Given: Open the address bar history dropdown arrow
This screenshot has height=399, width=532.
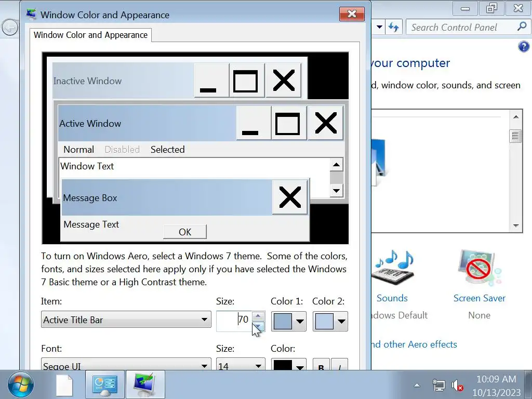Looking at the screenshot, I should 379,27.
